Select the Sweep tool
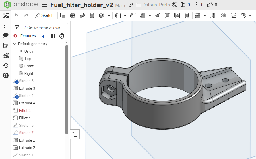This screenshot has width=256, height=159. point(82,15)
